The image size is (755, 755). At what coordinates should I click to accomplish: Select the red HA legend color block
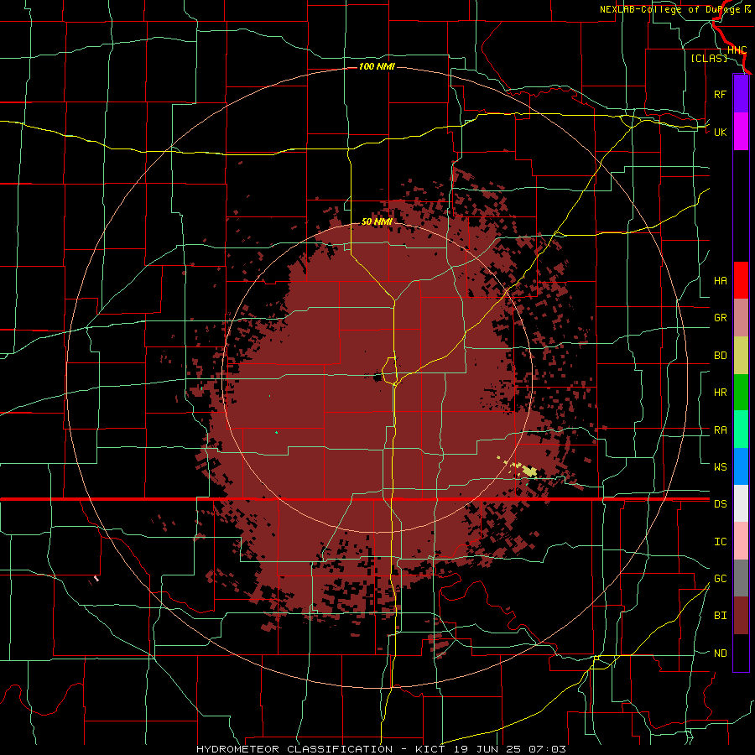point(741,280)
